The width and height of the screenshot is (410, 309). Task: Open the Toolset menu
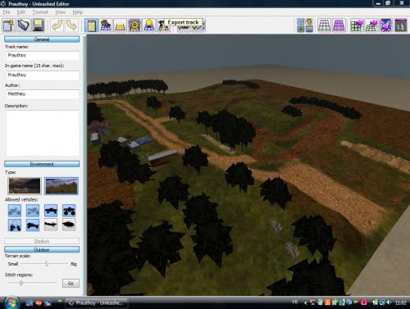(40, 12)
